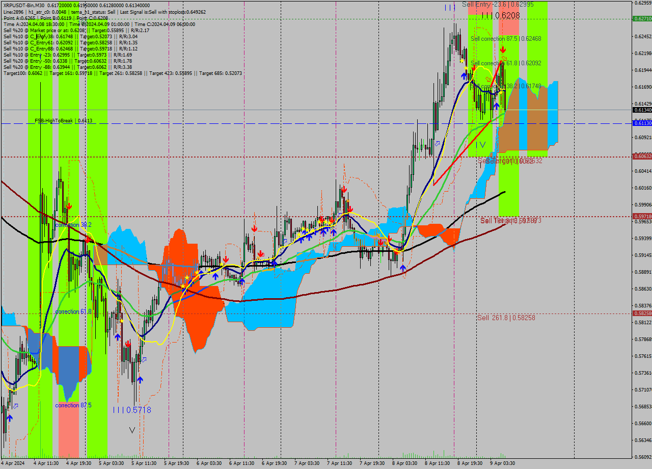The width and height of the screenshot is (652, 469).
Task: Select red 0.60632 price tag
Action: [642, 156]
